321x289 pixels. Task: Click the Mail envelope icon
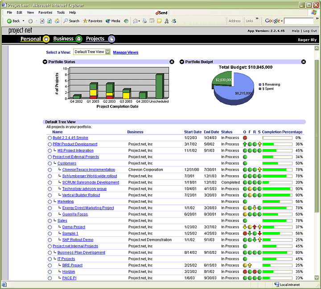pos(135,21)
